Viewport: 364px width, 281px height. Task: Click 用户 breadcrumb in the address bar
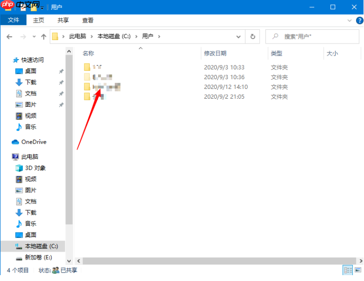pyautogui.click(x=148, y=36)
